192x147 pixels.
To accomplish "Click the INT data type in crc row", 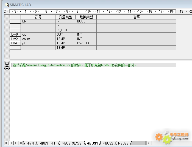I will coord(86,34).
